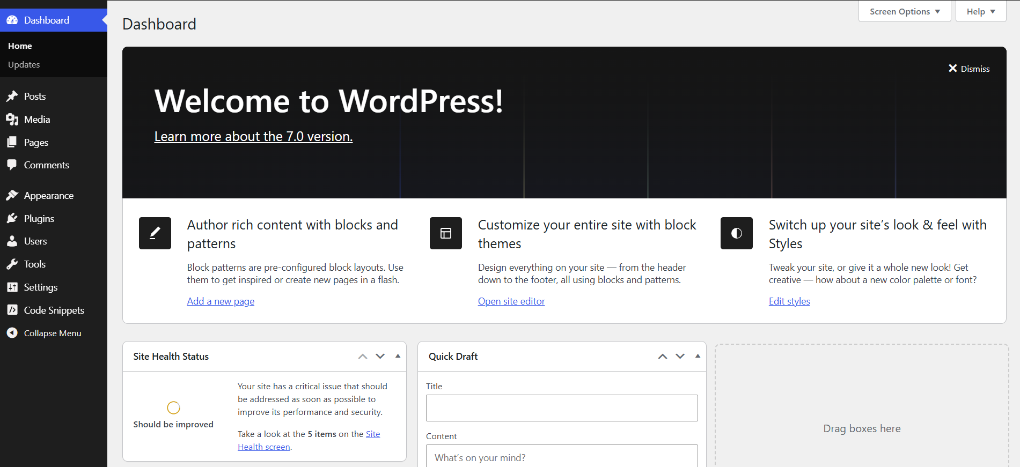Click the Plugins plug icon
1020x467 pixels.
click(x=12, y=219)
